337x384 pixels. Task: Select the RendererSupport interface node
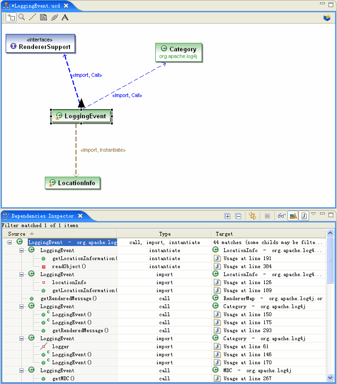(x=41, y=44)
